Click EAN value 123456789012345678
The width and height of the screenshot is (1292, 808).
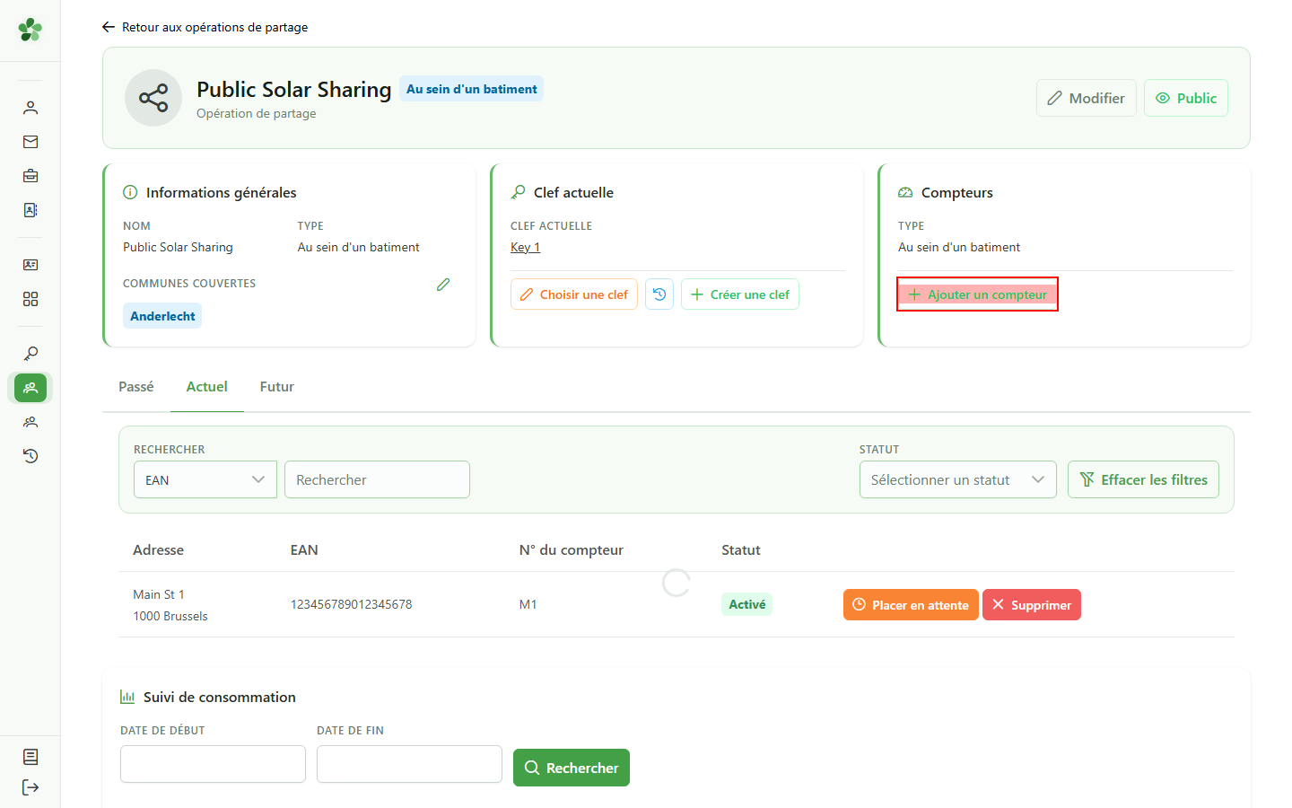(352, 604)
